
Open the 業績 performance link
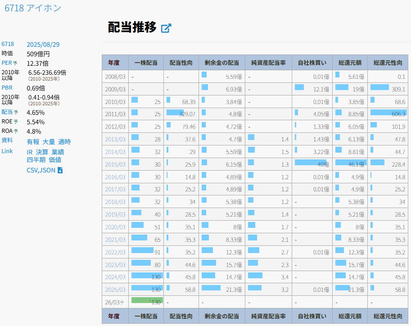[x=58, y=152]
